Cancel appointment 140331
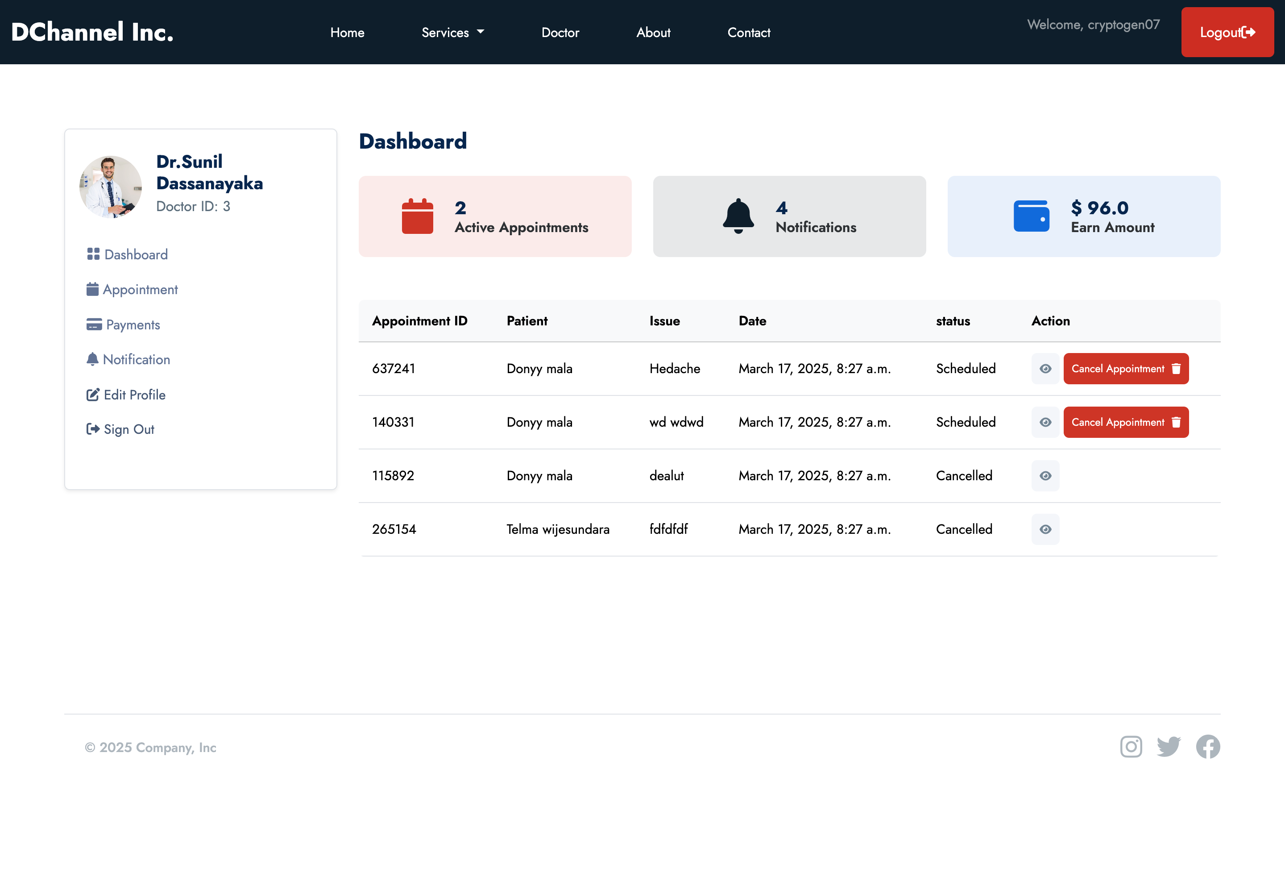 [1125, 422]
